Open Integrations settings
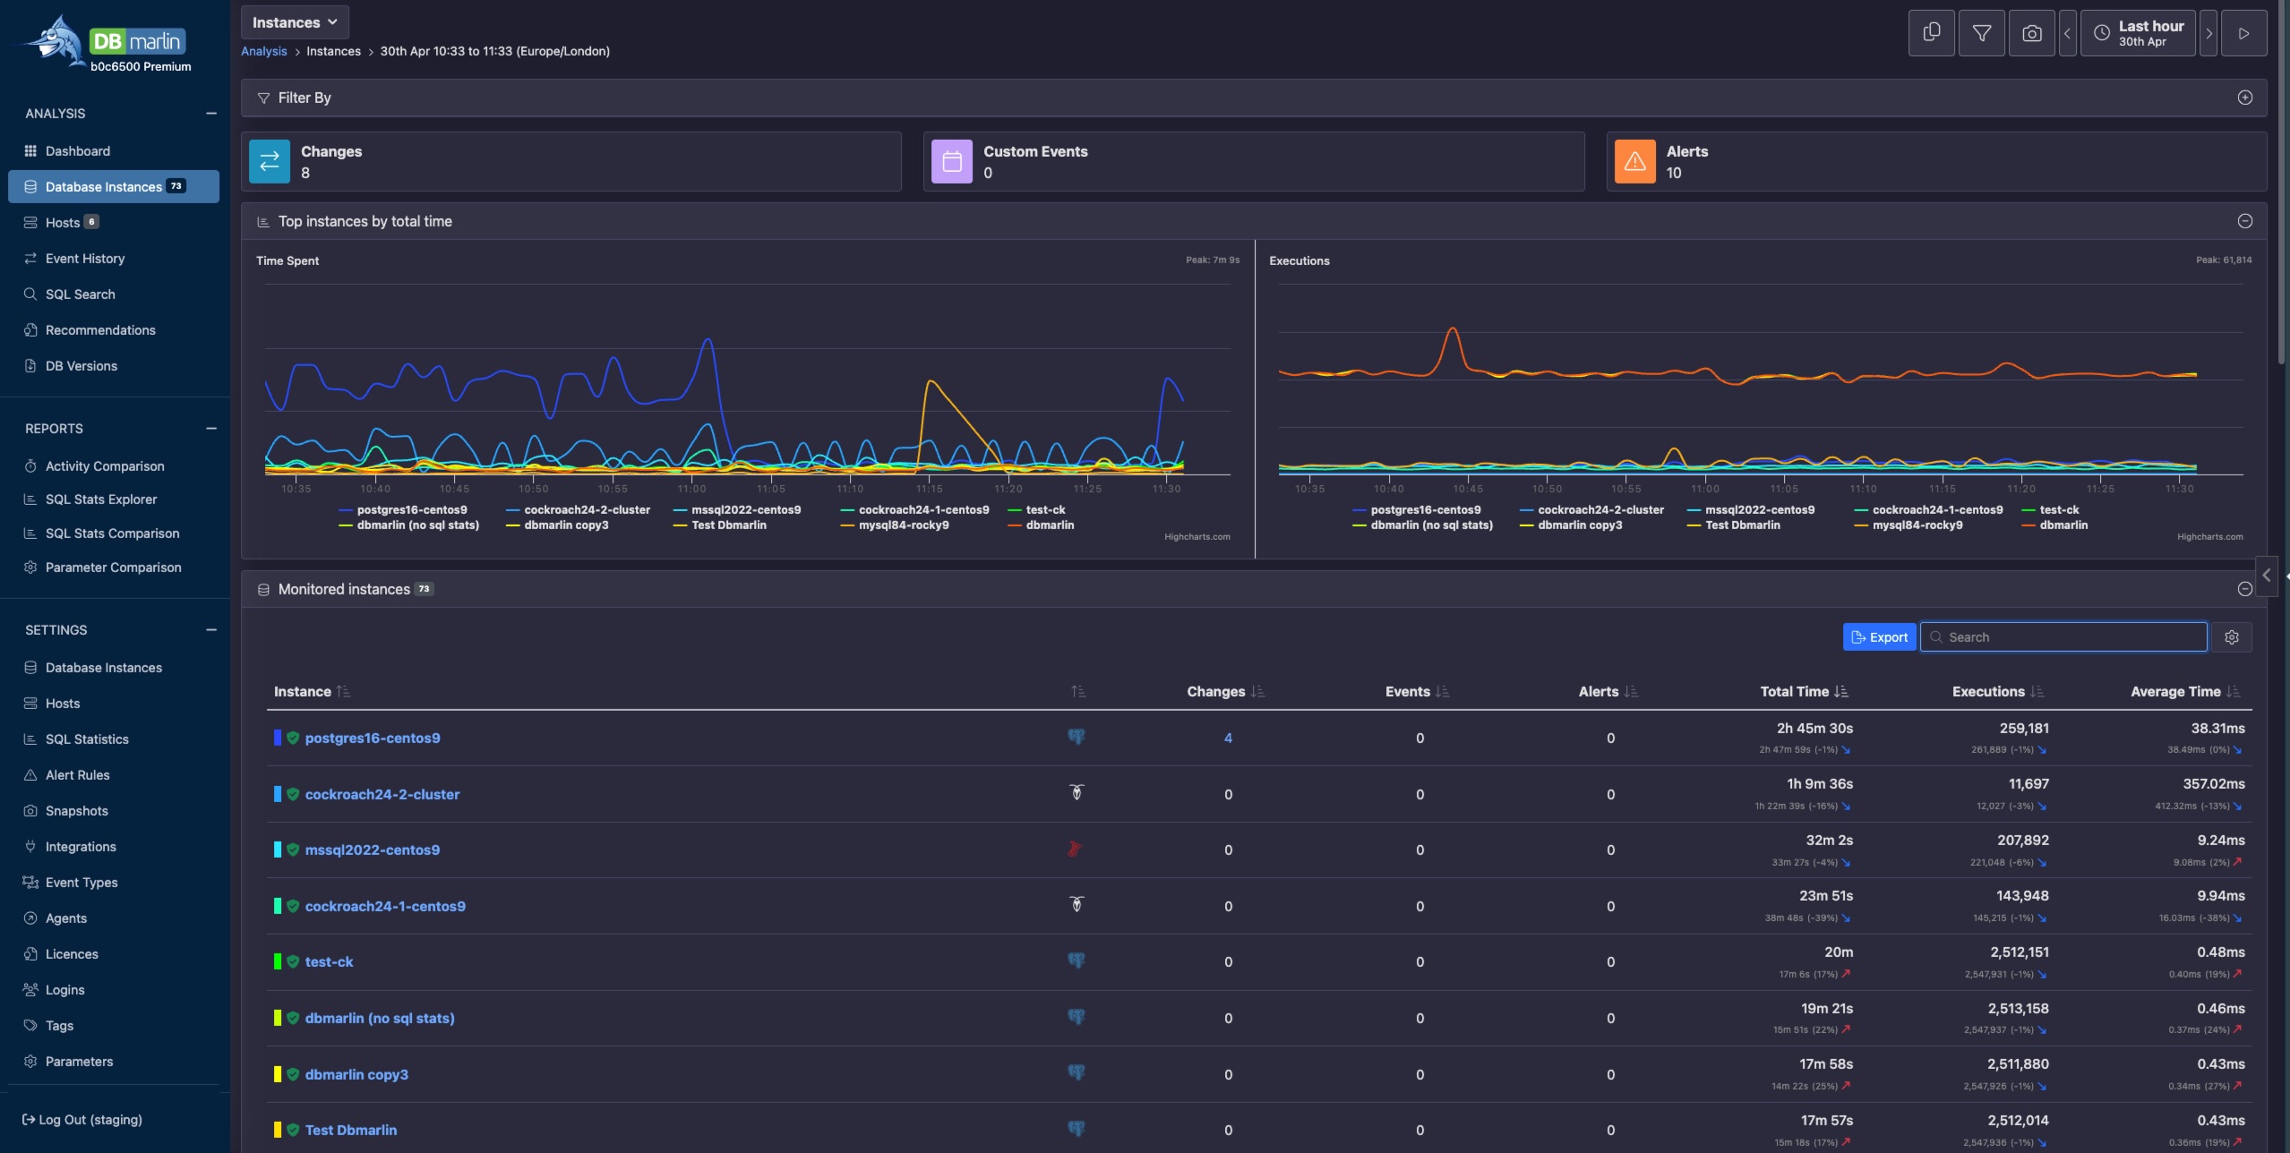The height and width of the screenshot is (1153, 2290). [81, 847]
